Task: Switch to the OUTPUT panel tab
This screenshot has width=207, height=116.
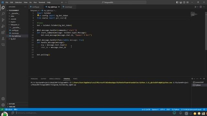Action: [43, 79]
